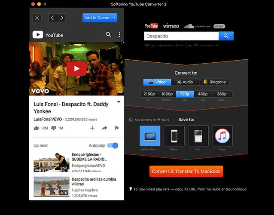Open LuisFonsiVEVO channel name
The image size is (274, 215).
coord(48,119)
